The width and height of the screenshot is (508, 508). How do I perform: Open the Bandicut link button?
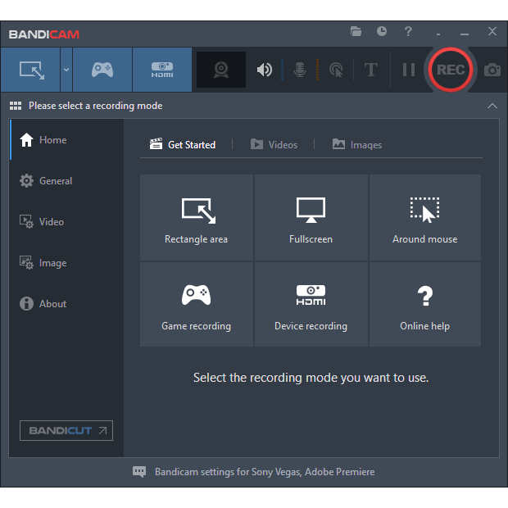66,430
